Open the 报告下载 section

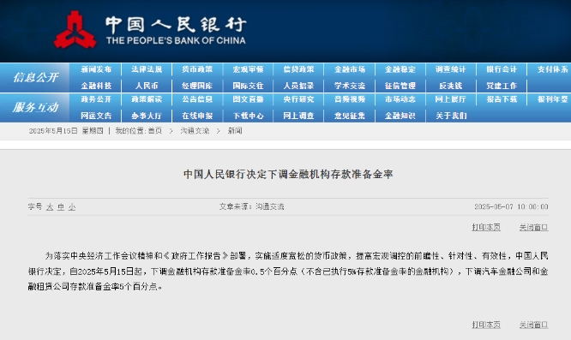(x=502, y=99)
